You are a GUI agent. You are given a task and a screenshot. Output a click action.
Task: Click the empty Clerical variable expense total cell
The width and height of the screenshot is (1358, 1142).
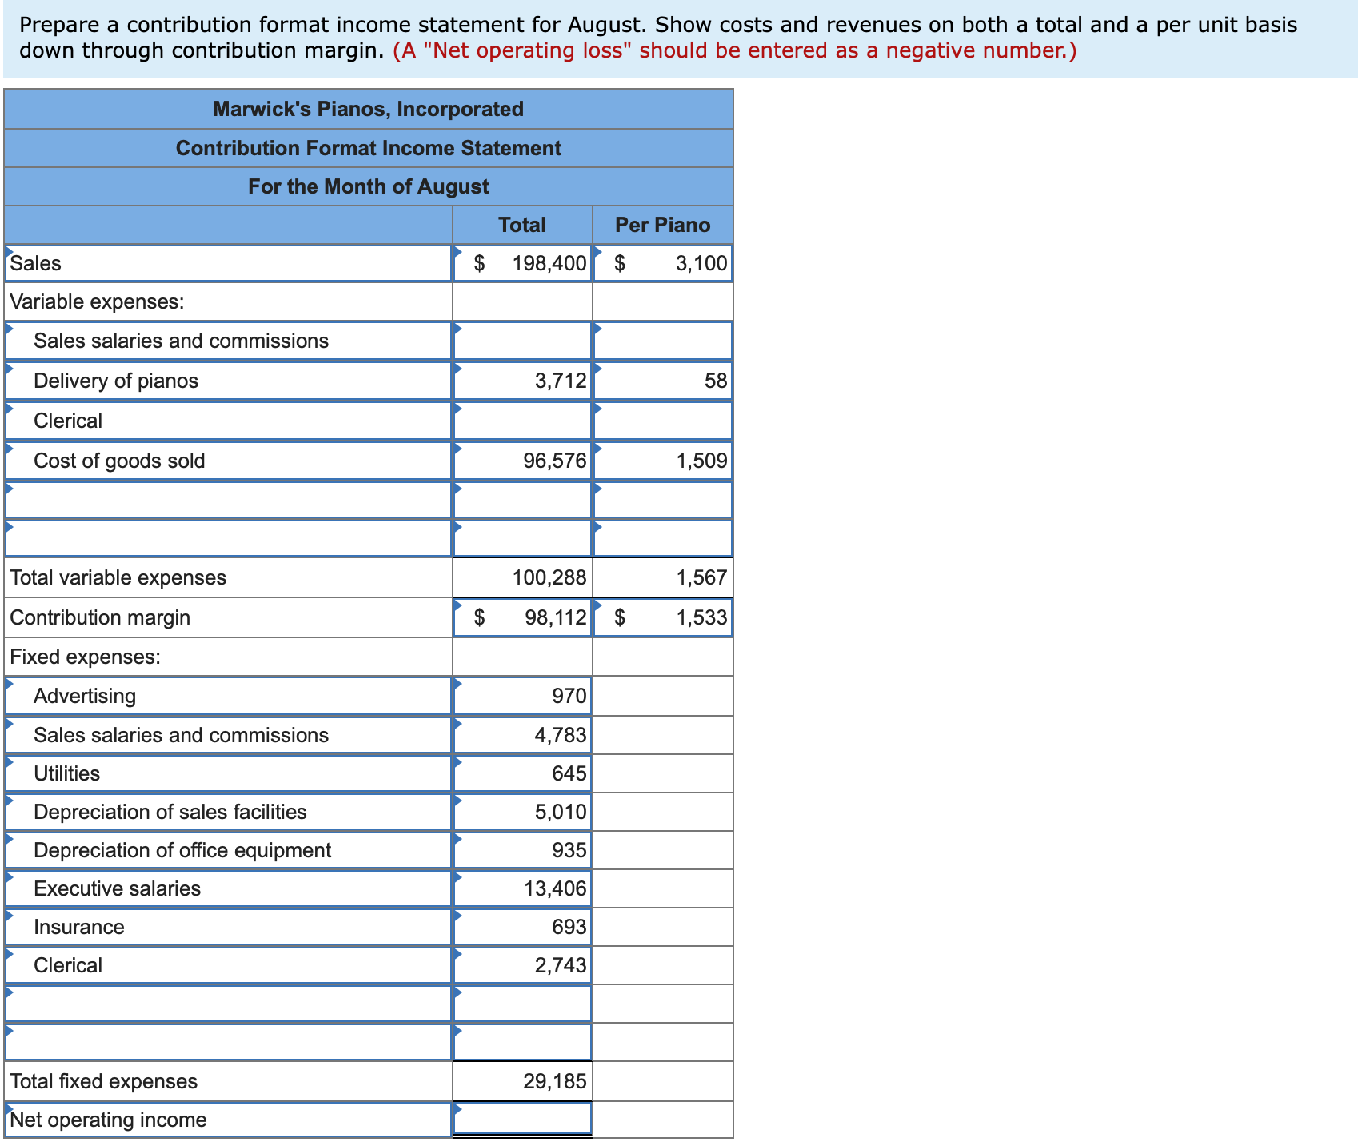tap(524, 420)
